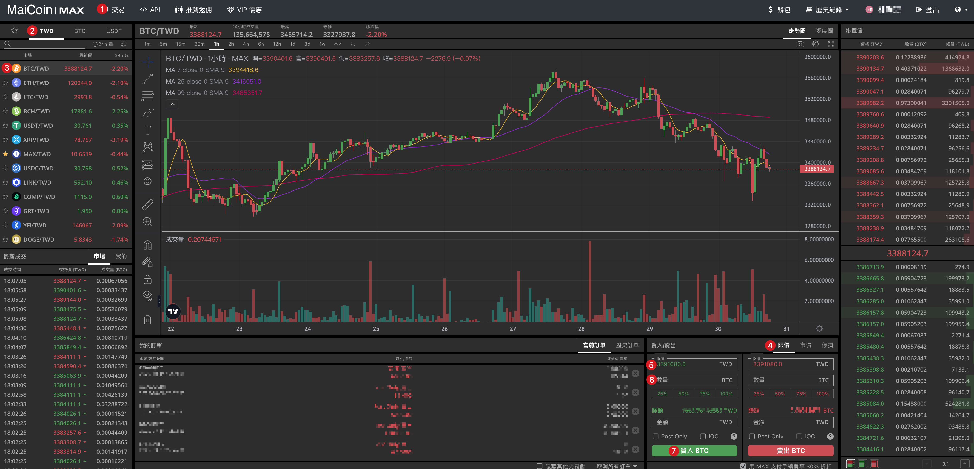Toggle MAX fee payment discount checkbox
Viewport: 974px width, 469px height.
pyautogui.click(x=743, y=466)
